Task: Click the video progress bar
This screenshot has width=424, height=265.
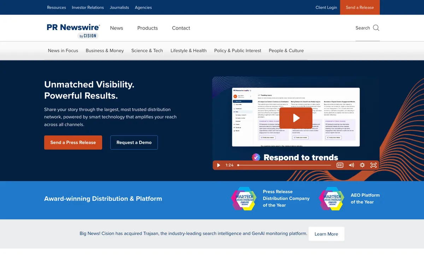Action: coord(284,165)
